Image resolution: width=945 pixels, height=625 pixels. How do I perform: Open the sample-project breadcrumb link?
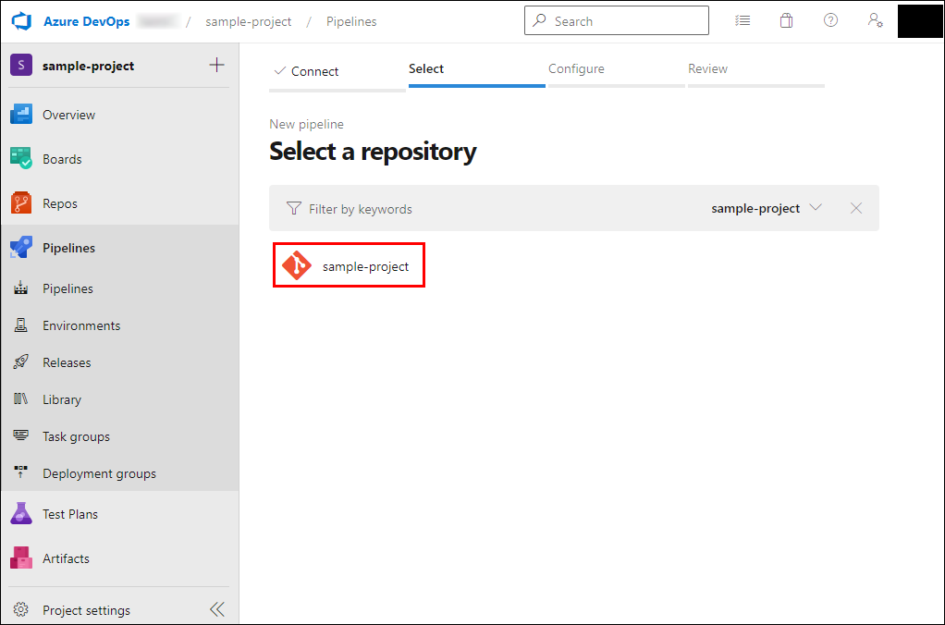tap(249, 21)
